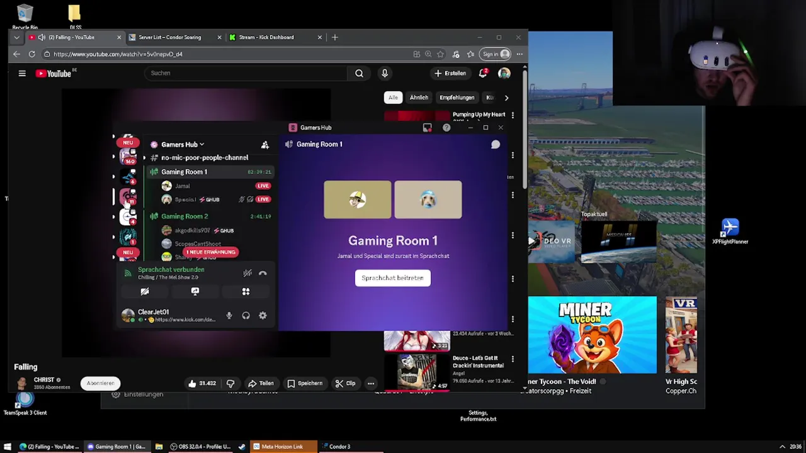Click Speichern save button
Viewport: 806px width, 453px height.
tap(305, 383)
